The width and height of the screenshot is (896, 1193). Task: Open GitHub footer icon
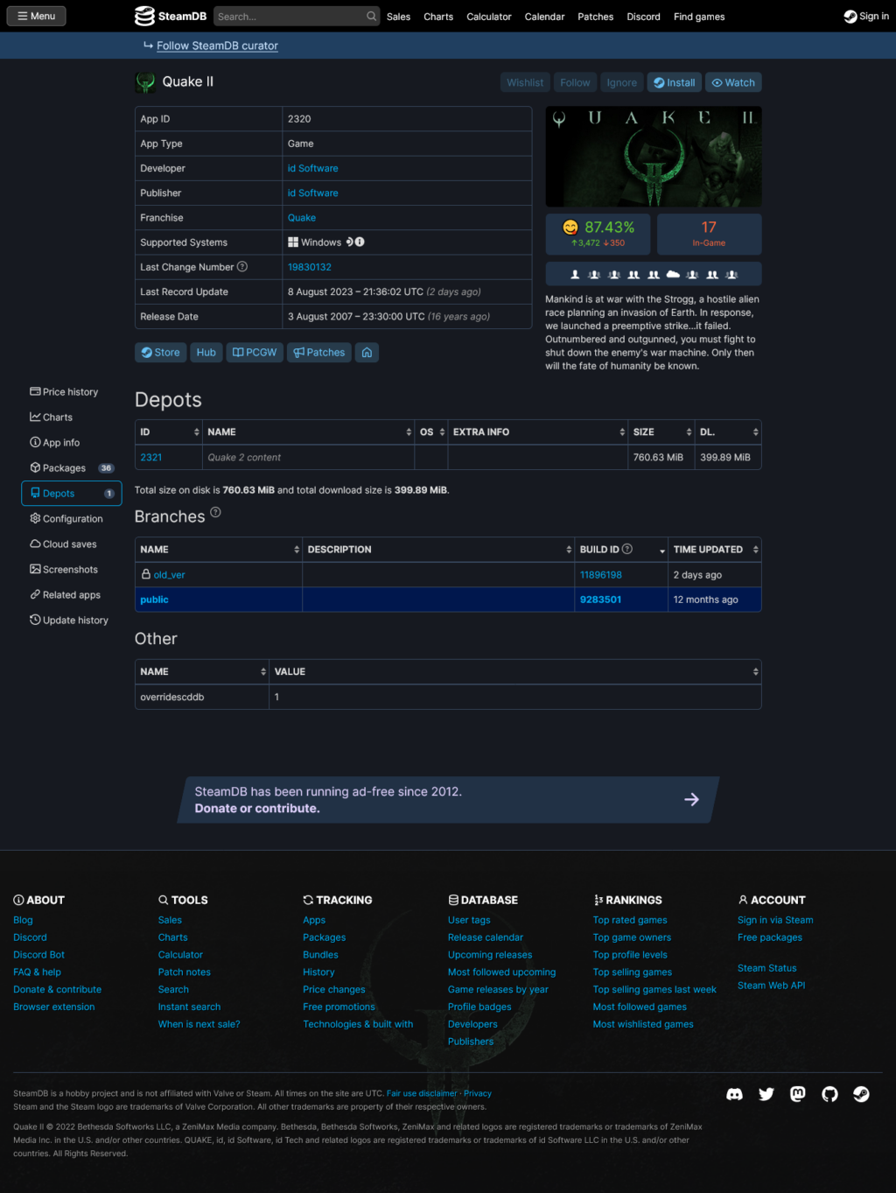pos(829,1094)
